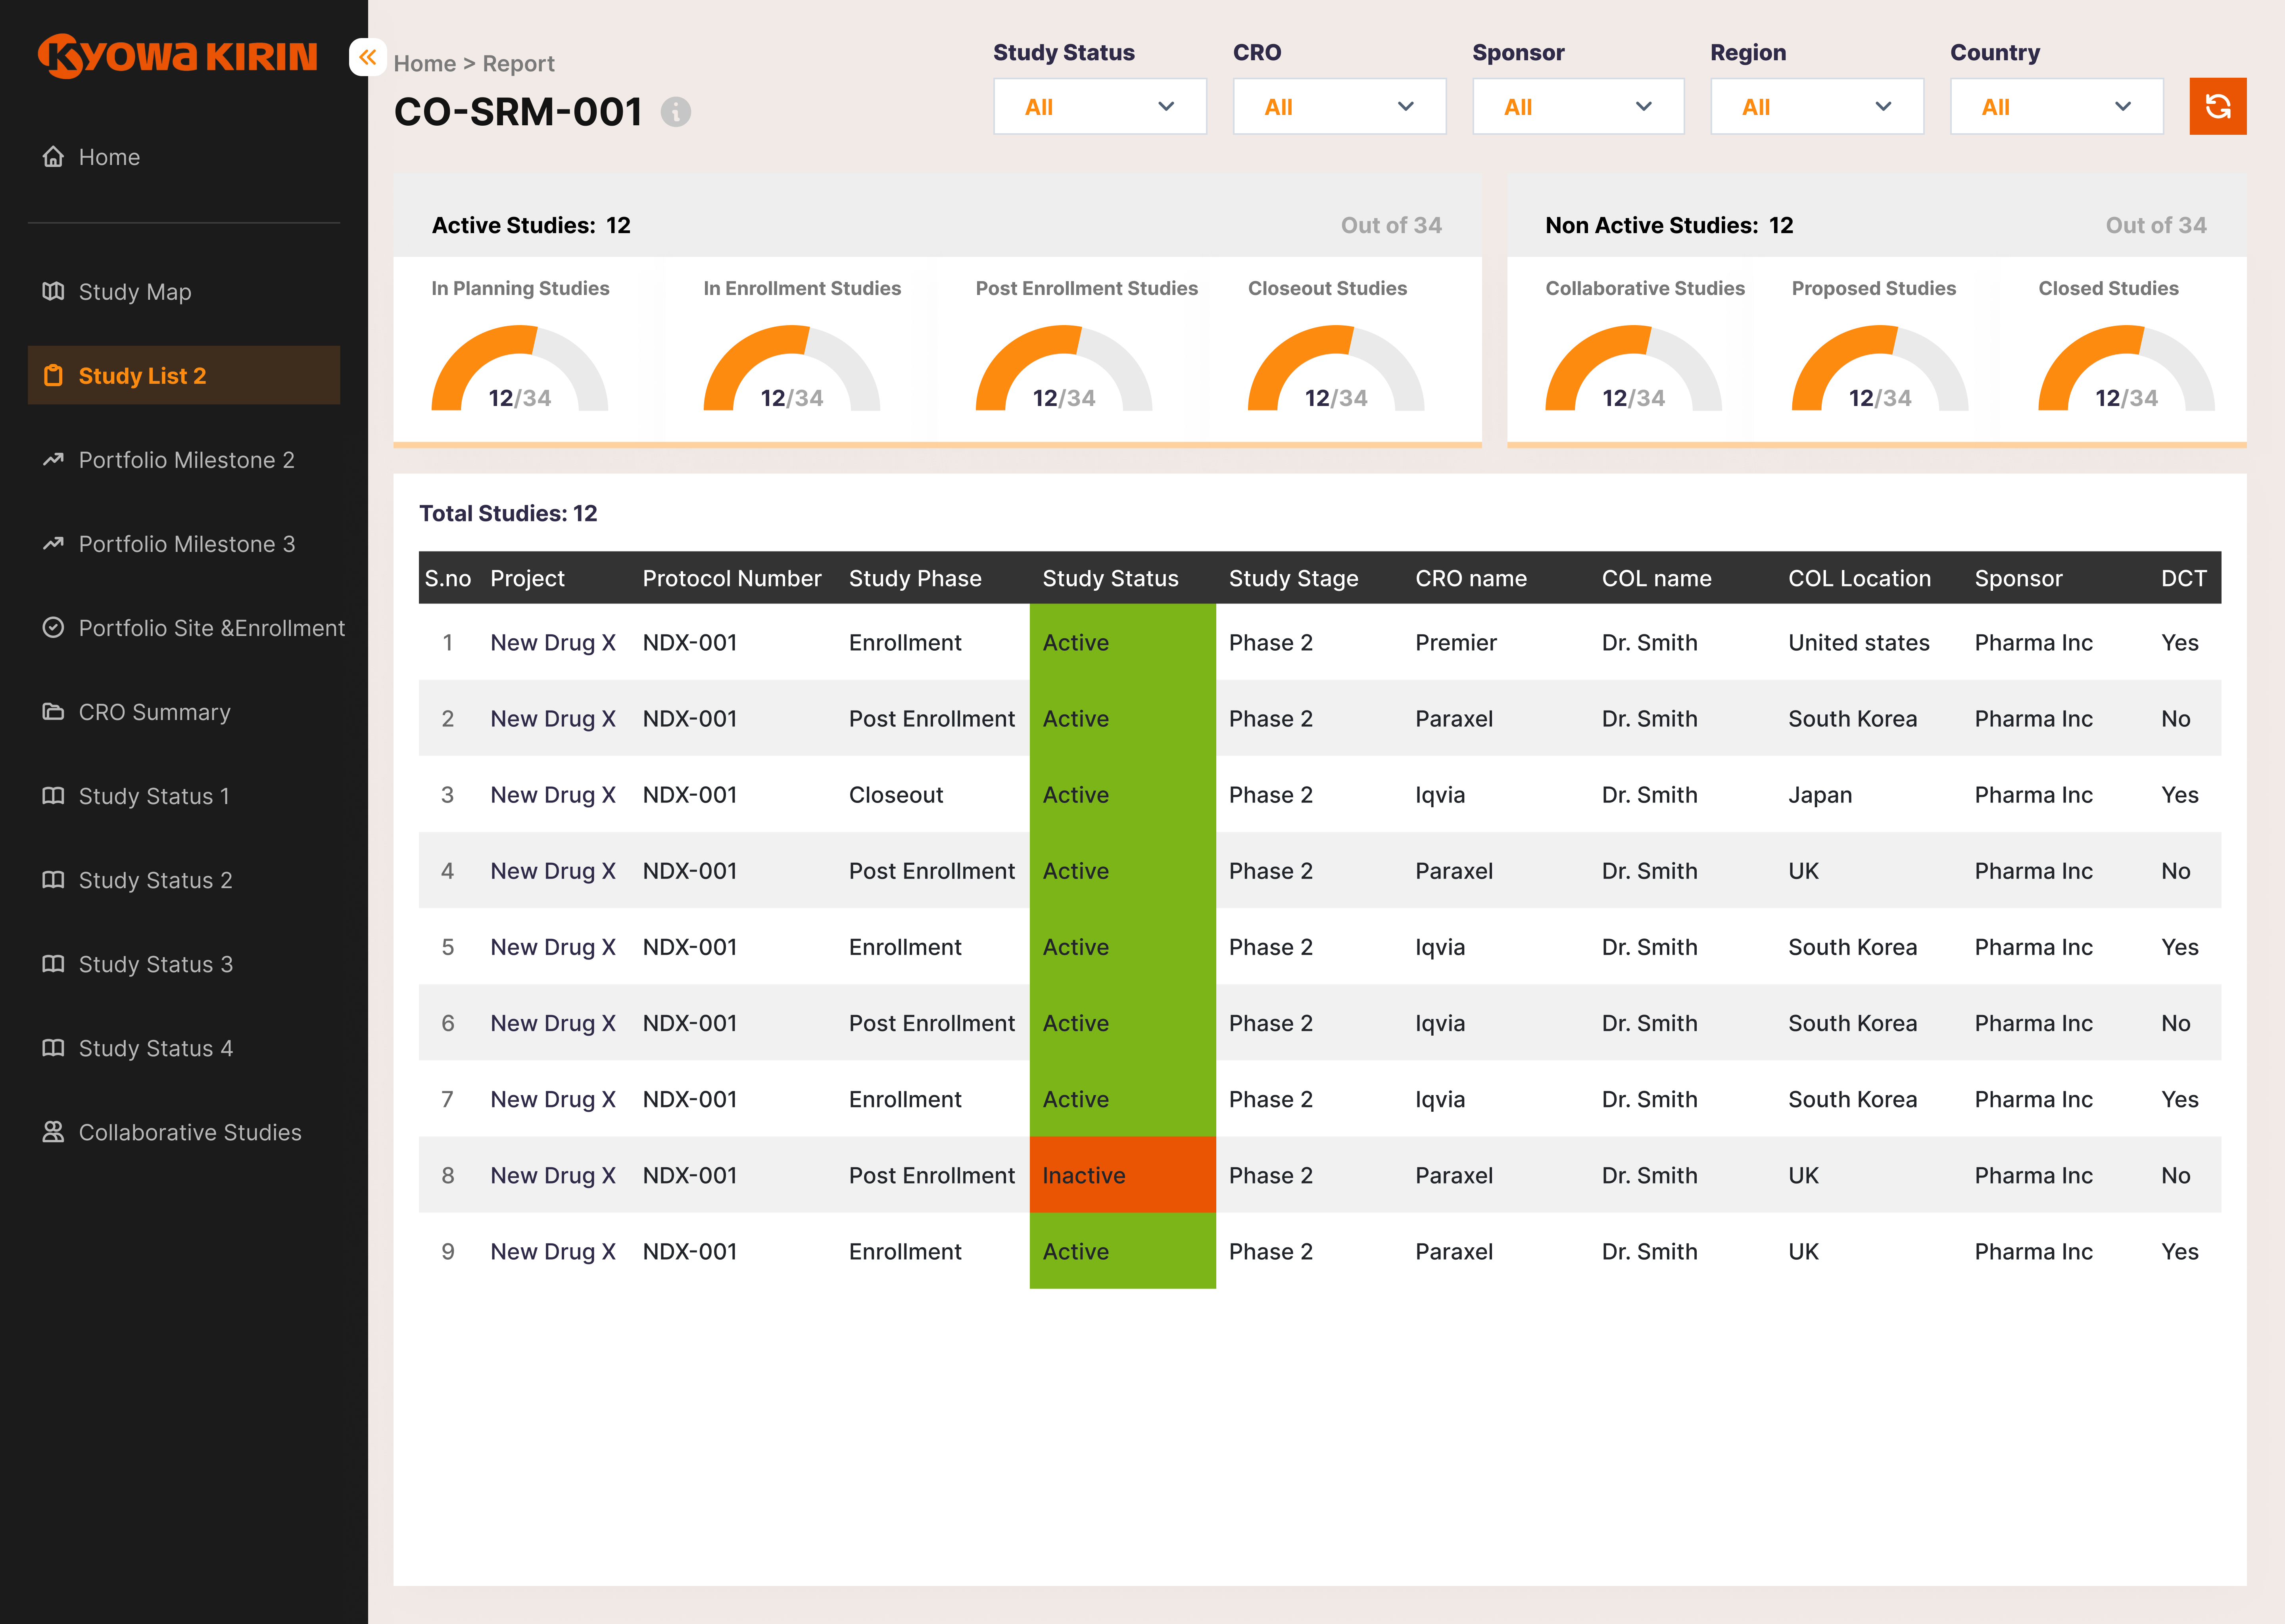Go to Home in the sidebar
Screen dimensions: 2285x1624
(x=184, y=157)
